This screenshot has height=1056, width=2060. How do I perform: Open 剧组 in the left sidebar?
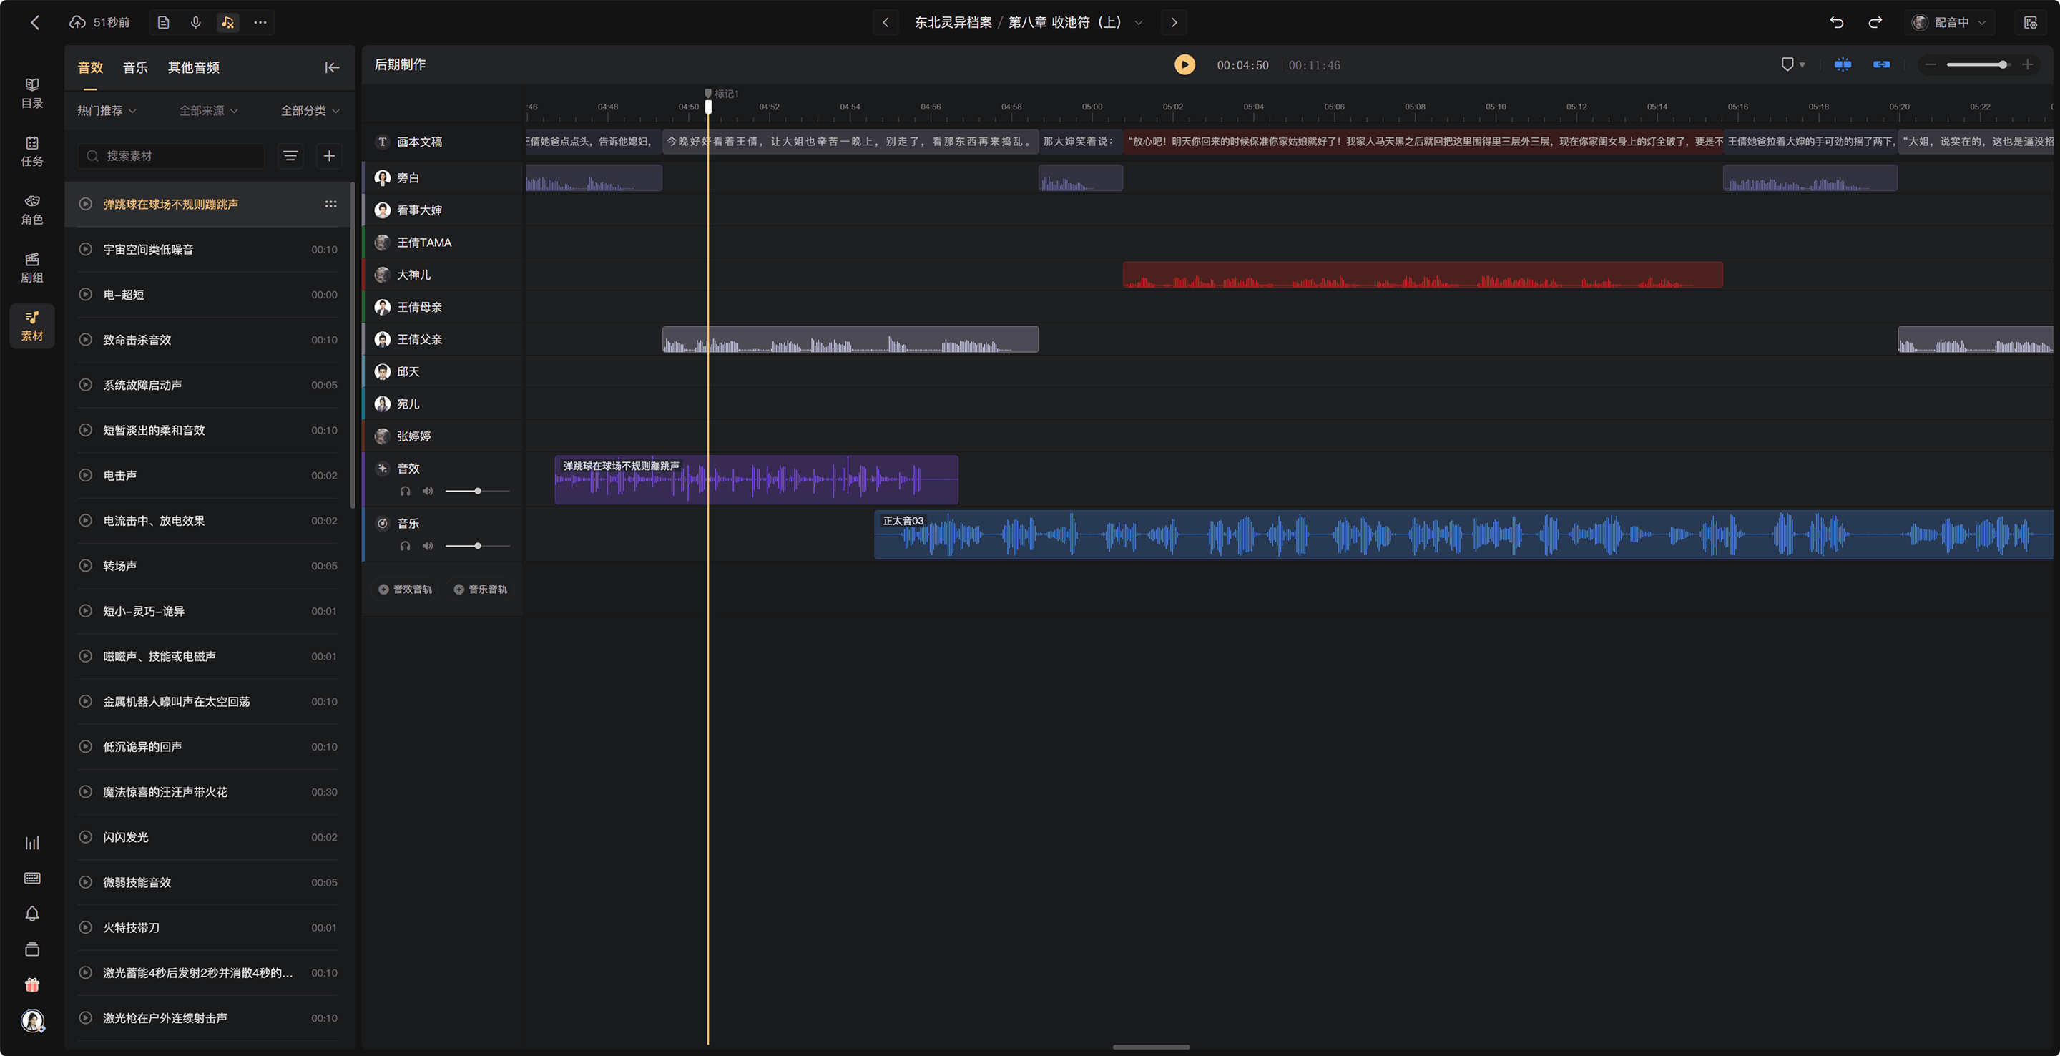(x=32, y=268)
